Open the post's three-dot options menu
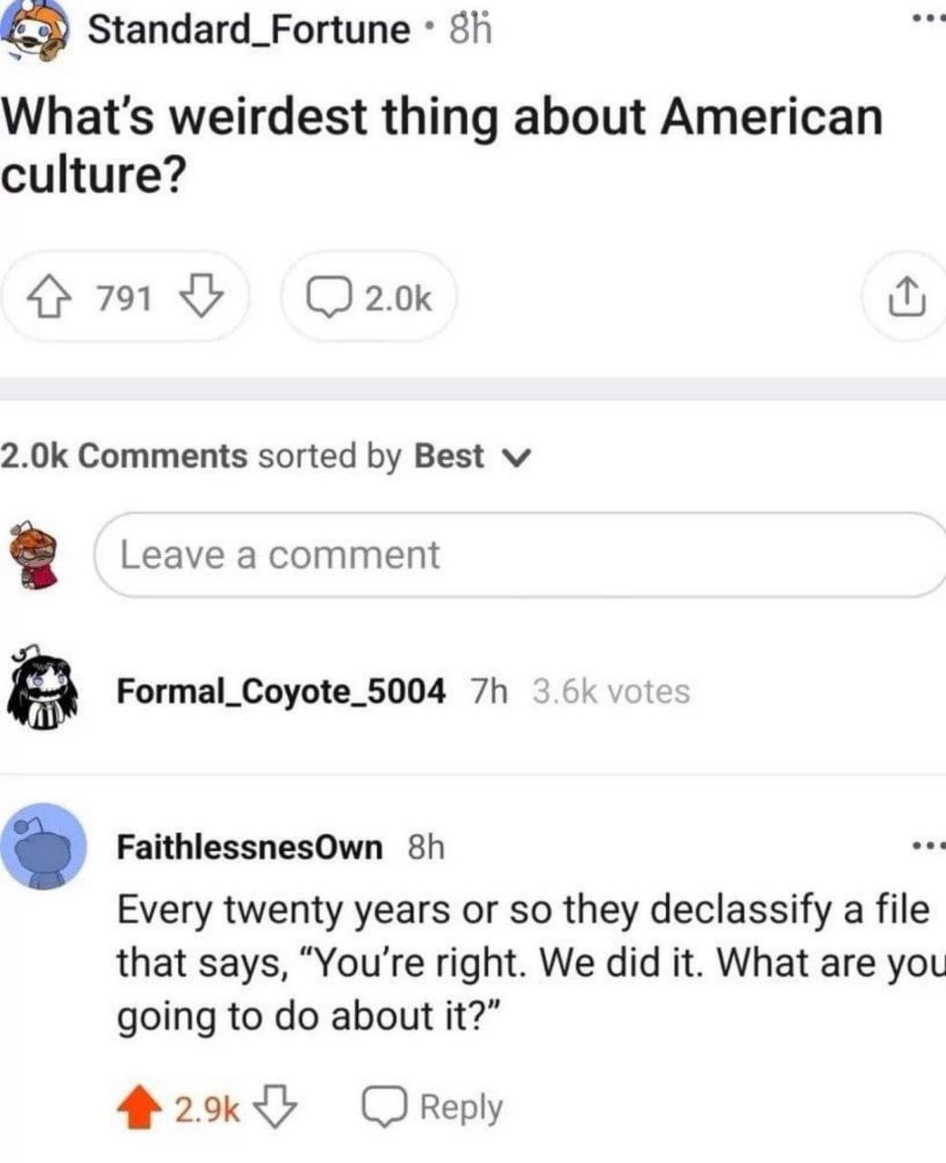Screen dimensions: 946x1163 (929, 20)
